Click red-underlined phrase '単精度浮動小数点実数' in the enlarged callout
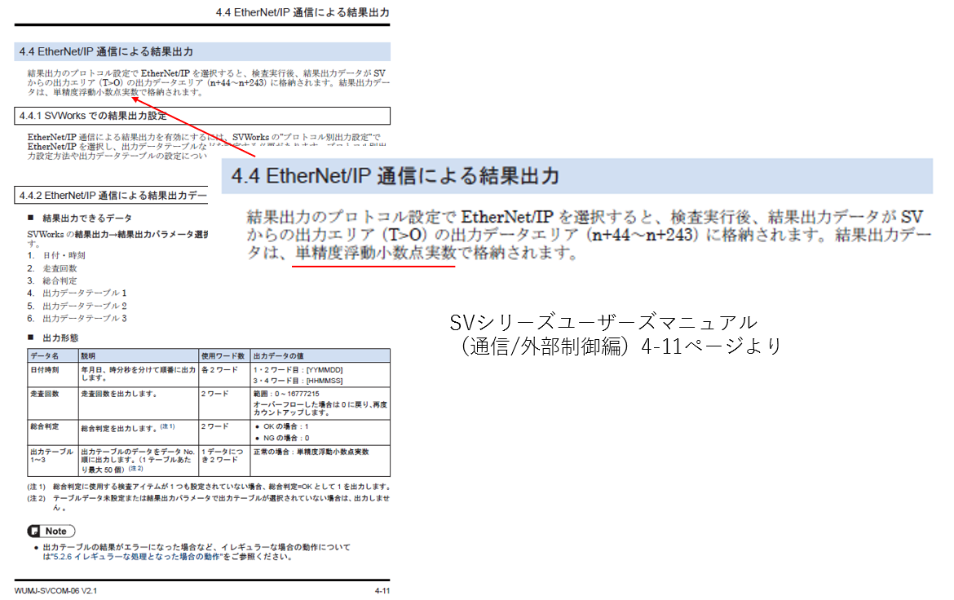The height and width of the screenshot is (600, 954). coord(375,253)
